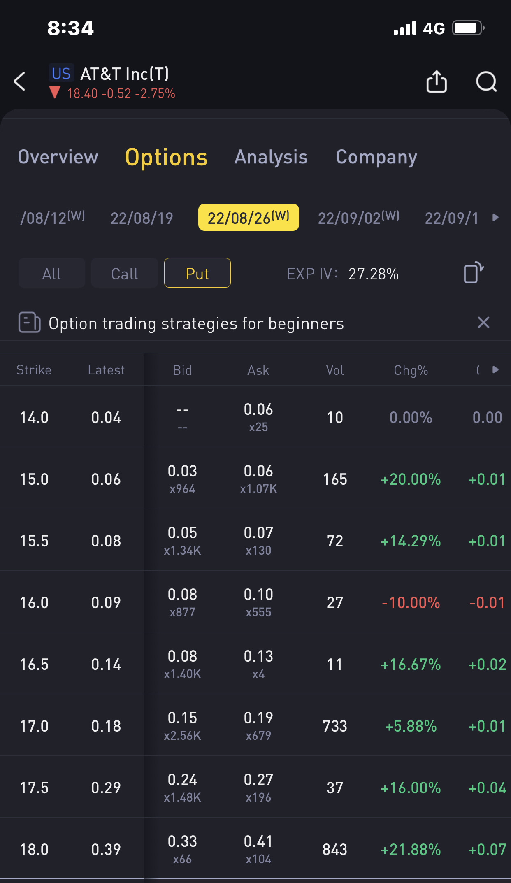Choose the 22/09/02 weekly expiration
The width and height of the screenshot is (511, 883).
click(x=358, y=218)
